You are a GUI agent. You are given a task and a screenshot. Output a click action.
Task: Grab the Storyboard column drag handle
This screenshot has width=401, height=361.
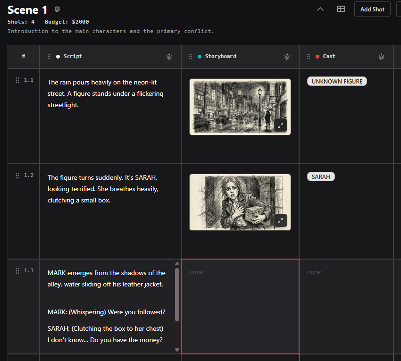[191, 57]
